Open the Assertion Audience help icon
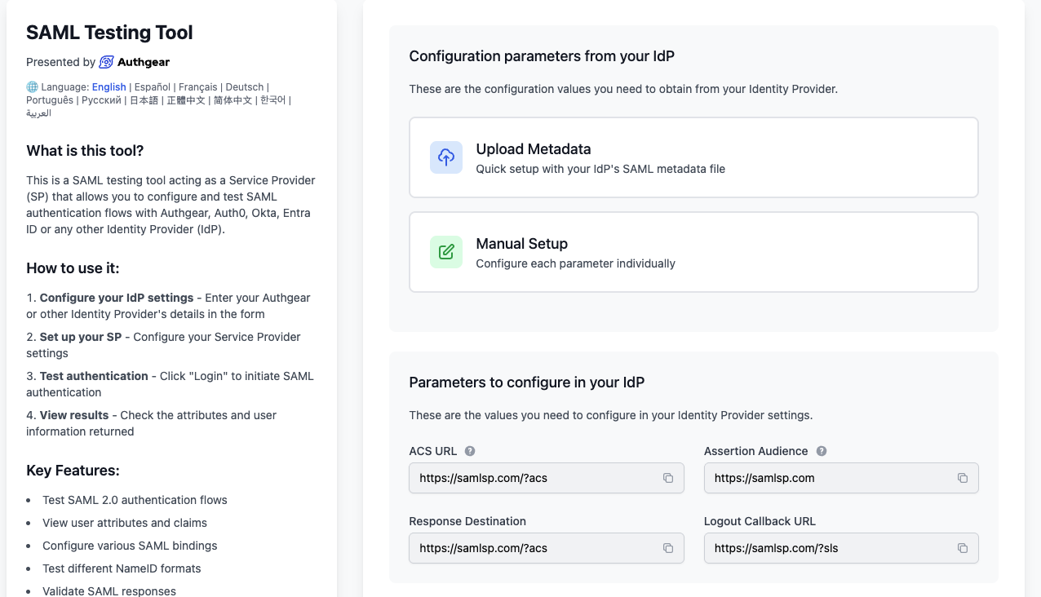Screen dimensions: 1041x597 point(822,451)
